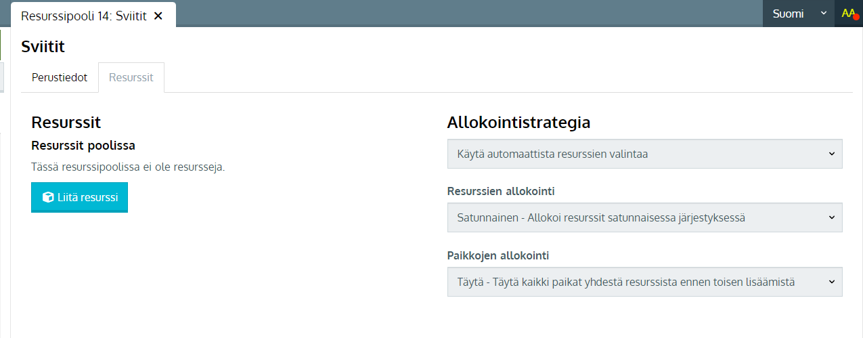Screen dimensions: 863x338
Task: Click the chevron beside Suomi
Action: coord(824,14)
